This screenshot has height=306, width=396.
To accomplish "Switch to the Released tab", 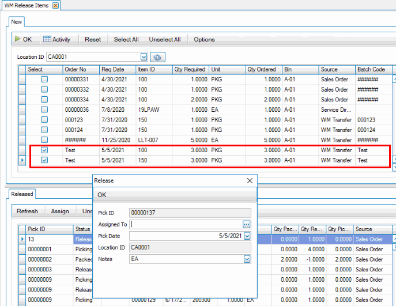I will (x=22, y=194).
